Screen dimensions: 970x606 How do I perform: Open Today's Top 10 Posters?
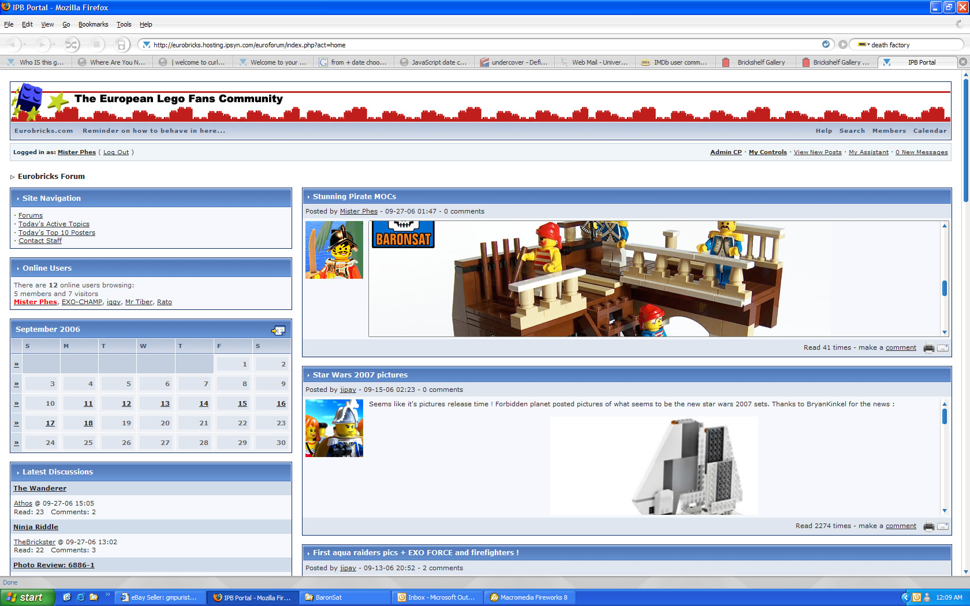pos(57,232)
